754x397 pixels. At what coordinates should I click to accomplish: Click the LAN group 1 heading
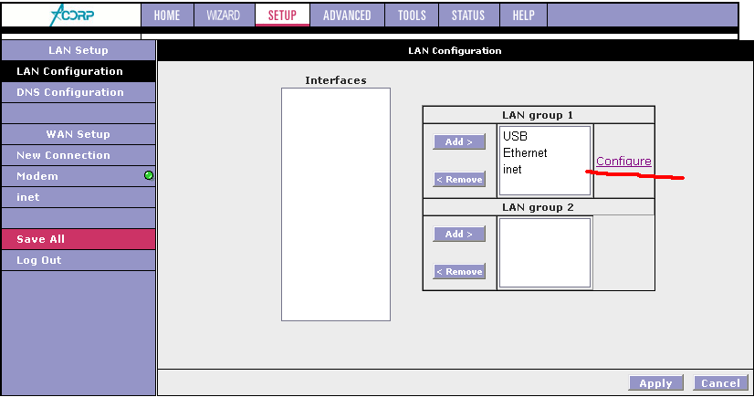(538, 115)
